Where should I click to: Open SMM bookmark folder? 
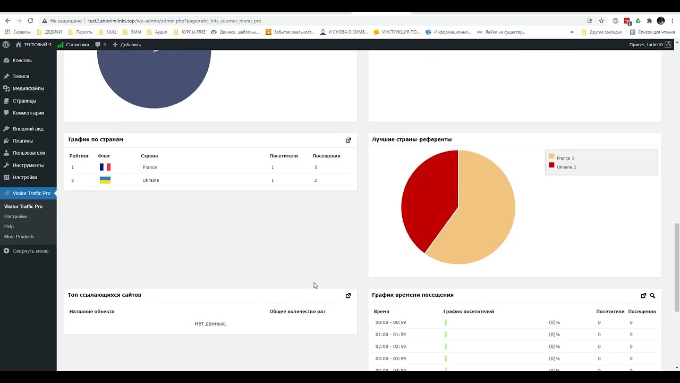(132, 32)
